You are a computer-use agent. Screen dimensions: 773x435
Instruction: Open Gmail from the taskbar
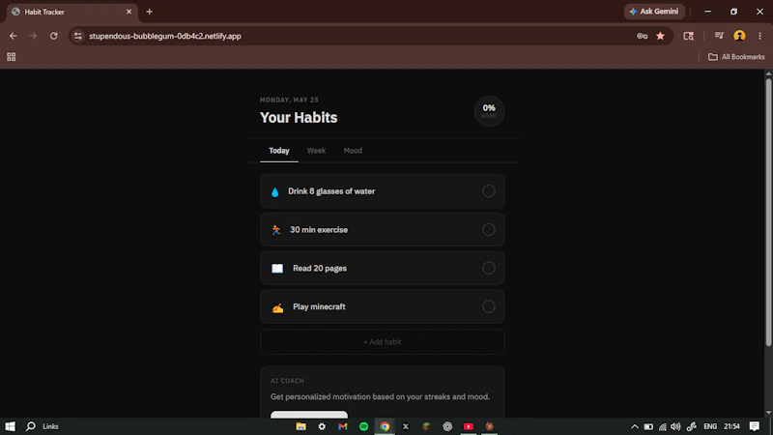(x=343, y=426)
